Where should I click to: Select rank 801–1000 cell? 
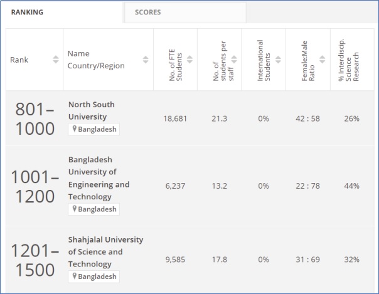35,118
